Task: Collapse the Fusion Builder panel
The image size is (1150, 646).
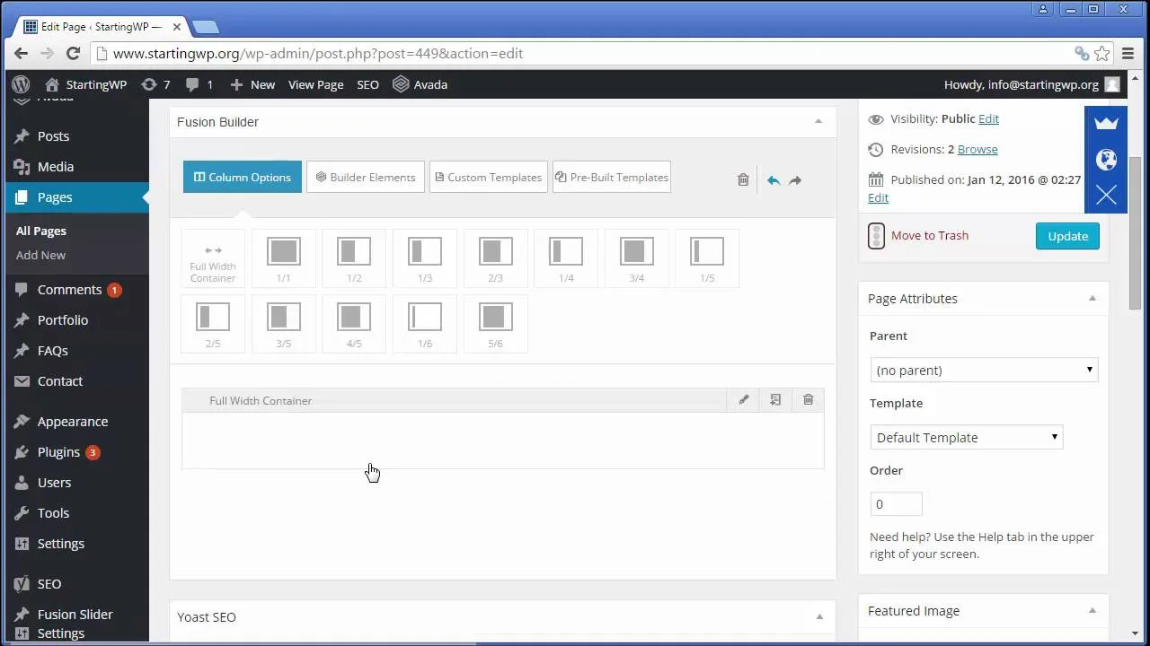Action: [x=818, y=121]
